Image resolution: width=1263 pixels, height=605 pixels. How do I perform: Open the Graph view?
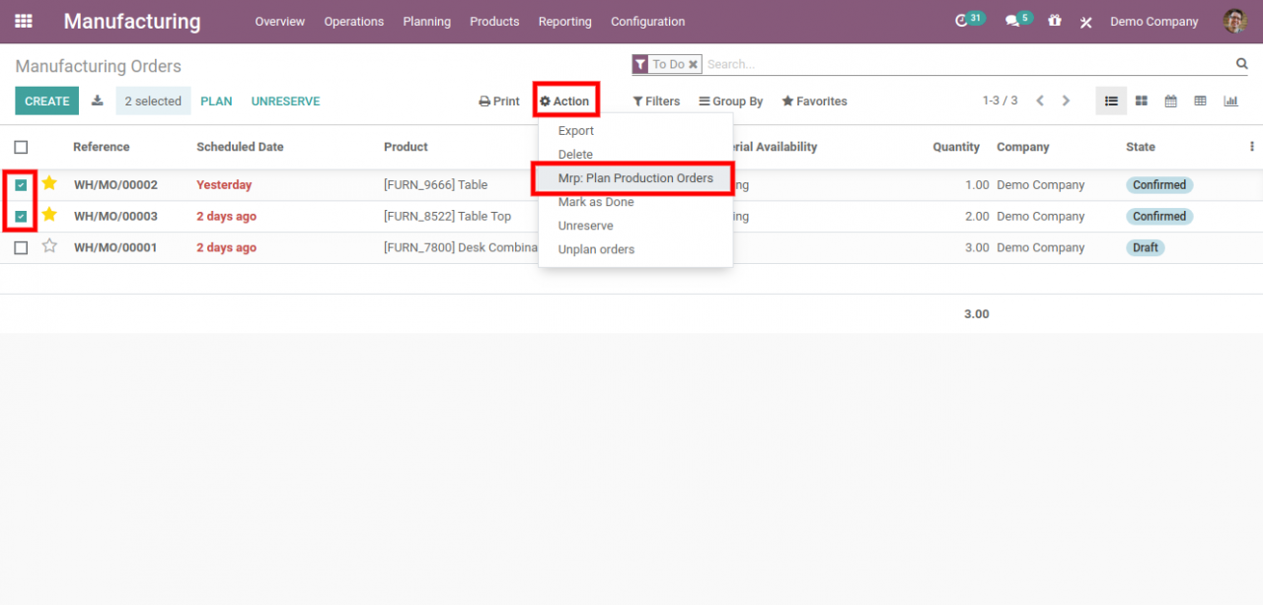click(x=1229, y=101)
